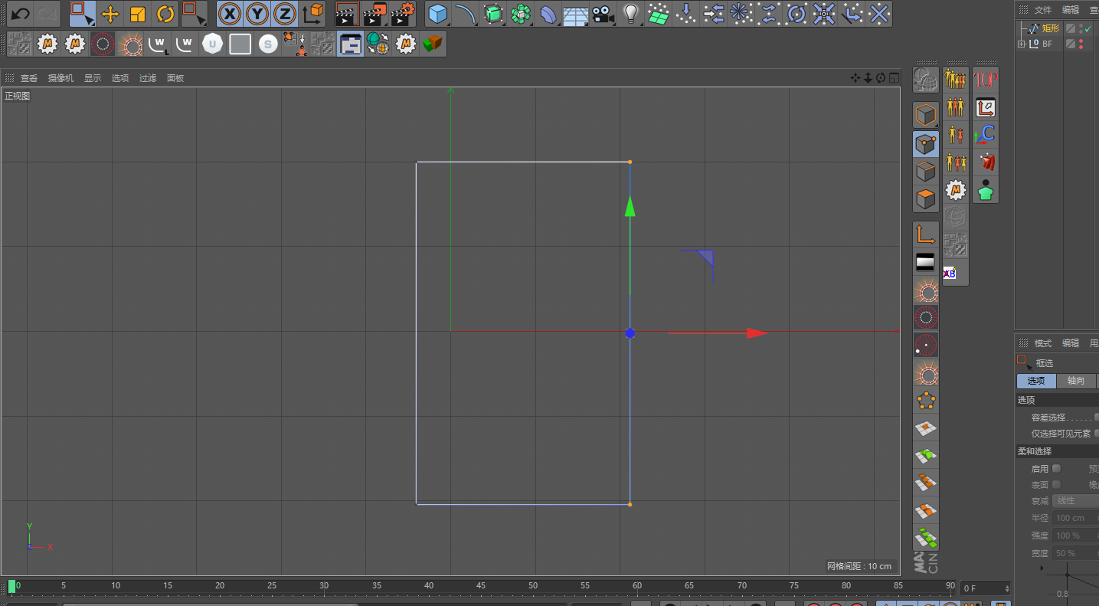This screenshot has height=606, width=1099.
Task: Open the 模式 menu in attributes panel
Action: click(1043, 343)
